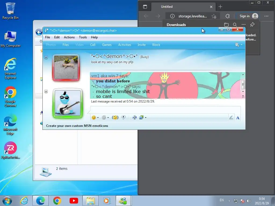Open Downloads more options ellipsis
275x206 pixels.
[x=243, y=24]
